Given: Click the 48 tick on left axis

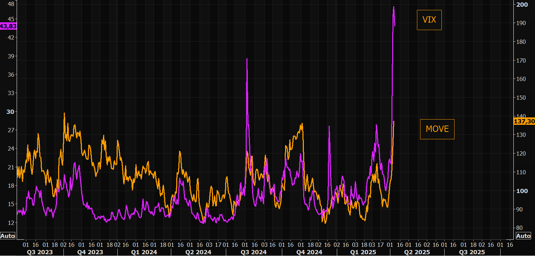Looking at the screenshot, I should point(11,5).
